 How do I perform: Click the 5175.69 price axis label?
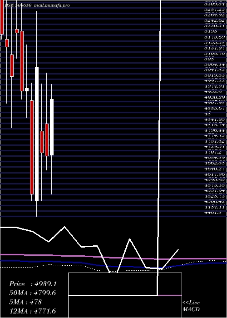(x=215, y=37)
